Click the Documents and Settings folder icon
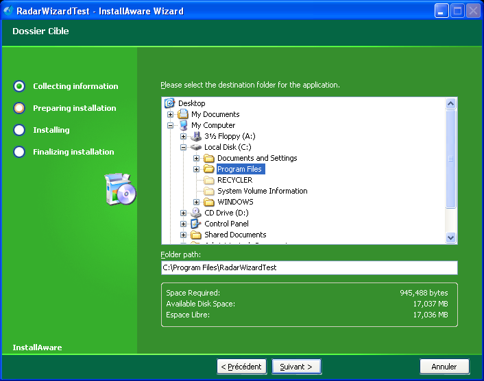The image size is (484, 381). click(209, 158)
